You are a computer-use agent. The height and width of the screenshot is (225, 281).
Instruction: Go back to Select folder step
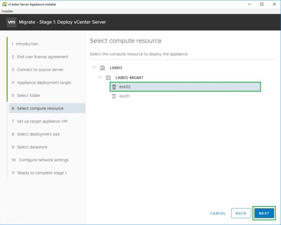(x=28, y=96)
